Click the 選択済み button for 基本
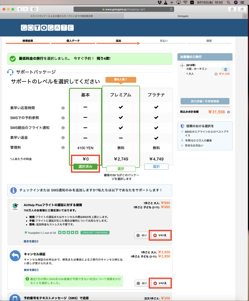Image resolution: width=249 pixels, height=301 pixels. coord(85,167)
